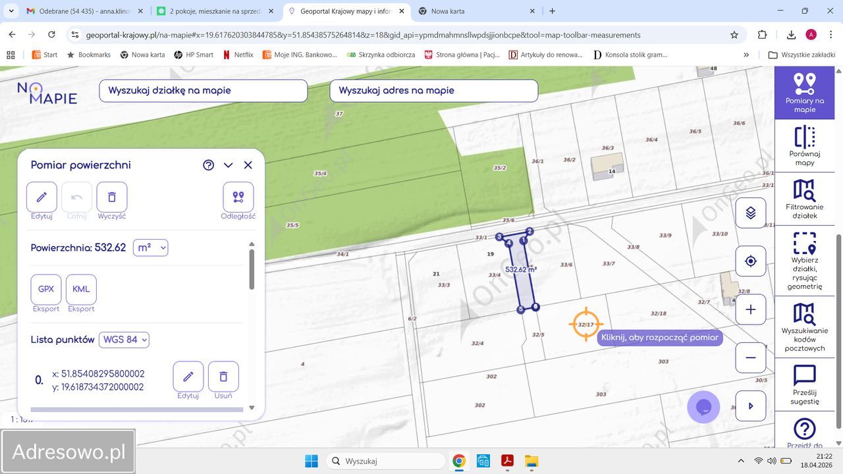843x474 pixels.
Task: Zoom in with the plus button
Action: 750,309
